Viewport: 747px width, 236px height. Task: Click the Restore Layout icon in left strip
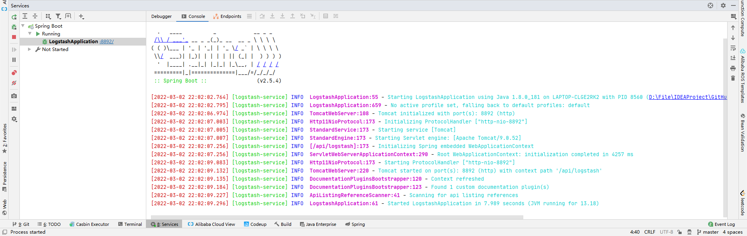click(14, 109)
